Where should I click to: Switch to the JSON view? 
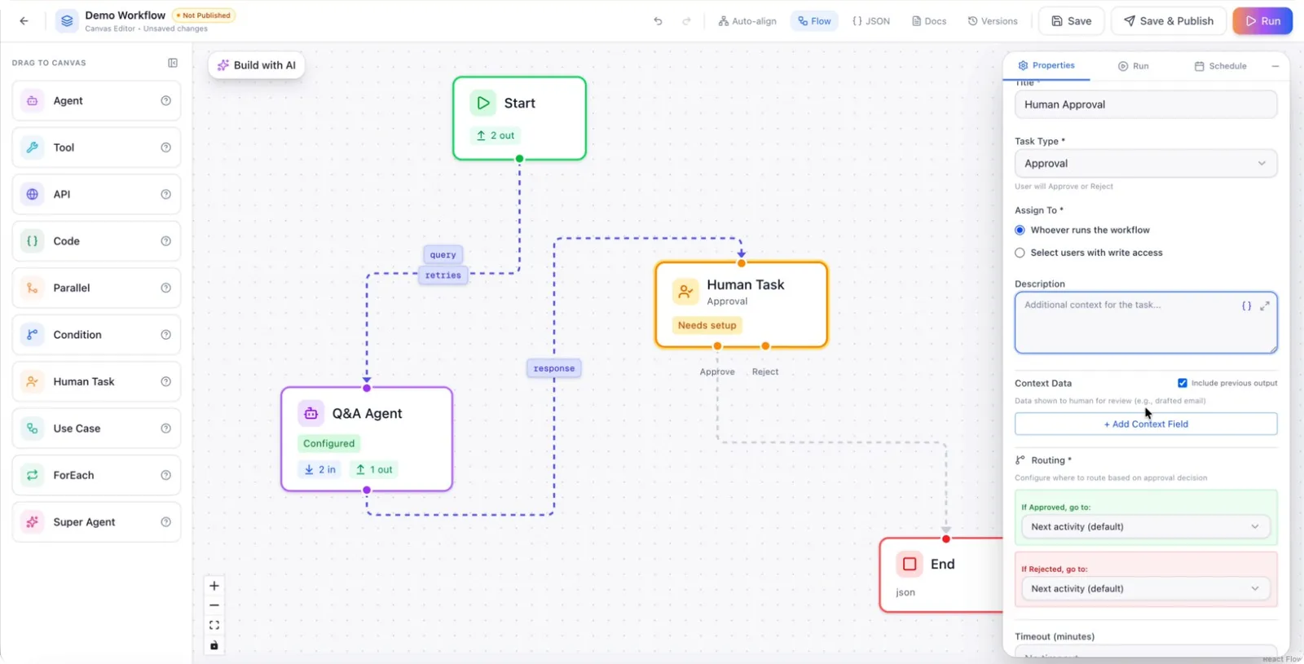871,21
